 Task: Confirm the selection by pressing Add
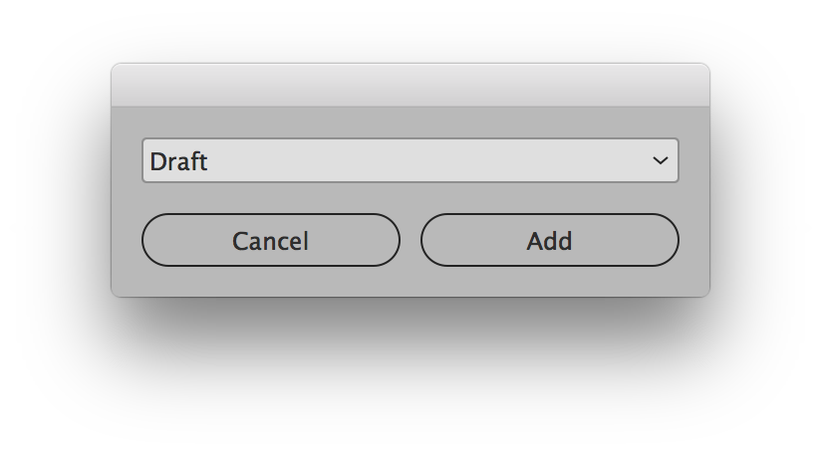point(549,240)
